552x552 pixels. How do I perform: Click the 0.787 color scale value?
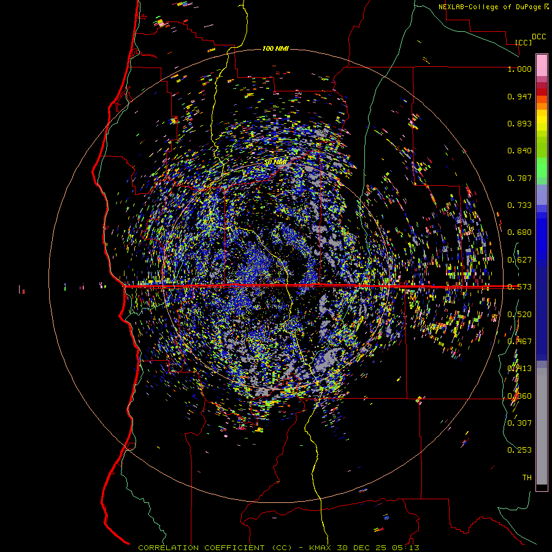(519, 178)
